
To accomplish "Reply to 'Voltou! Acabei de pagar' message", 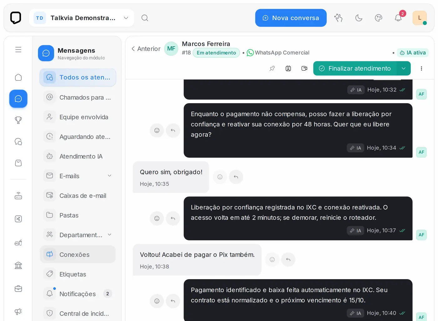I will [x=288, y=259].
